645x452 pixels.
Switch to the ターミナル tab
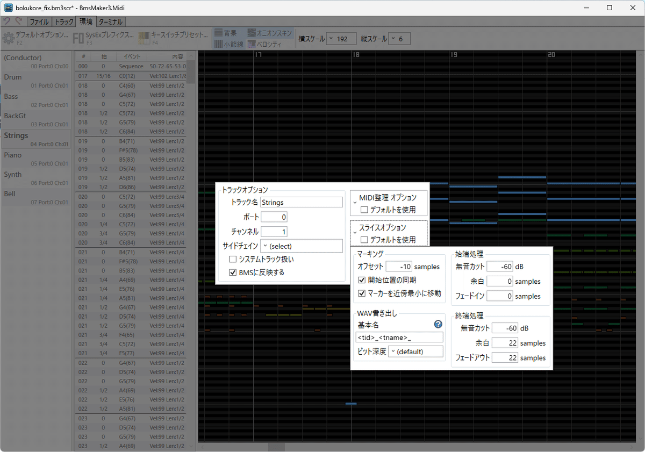(x=111, y=22)
